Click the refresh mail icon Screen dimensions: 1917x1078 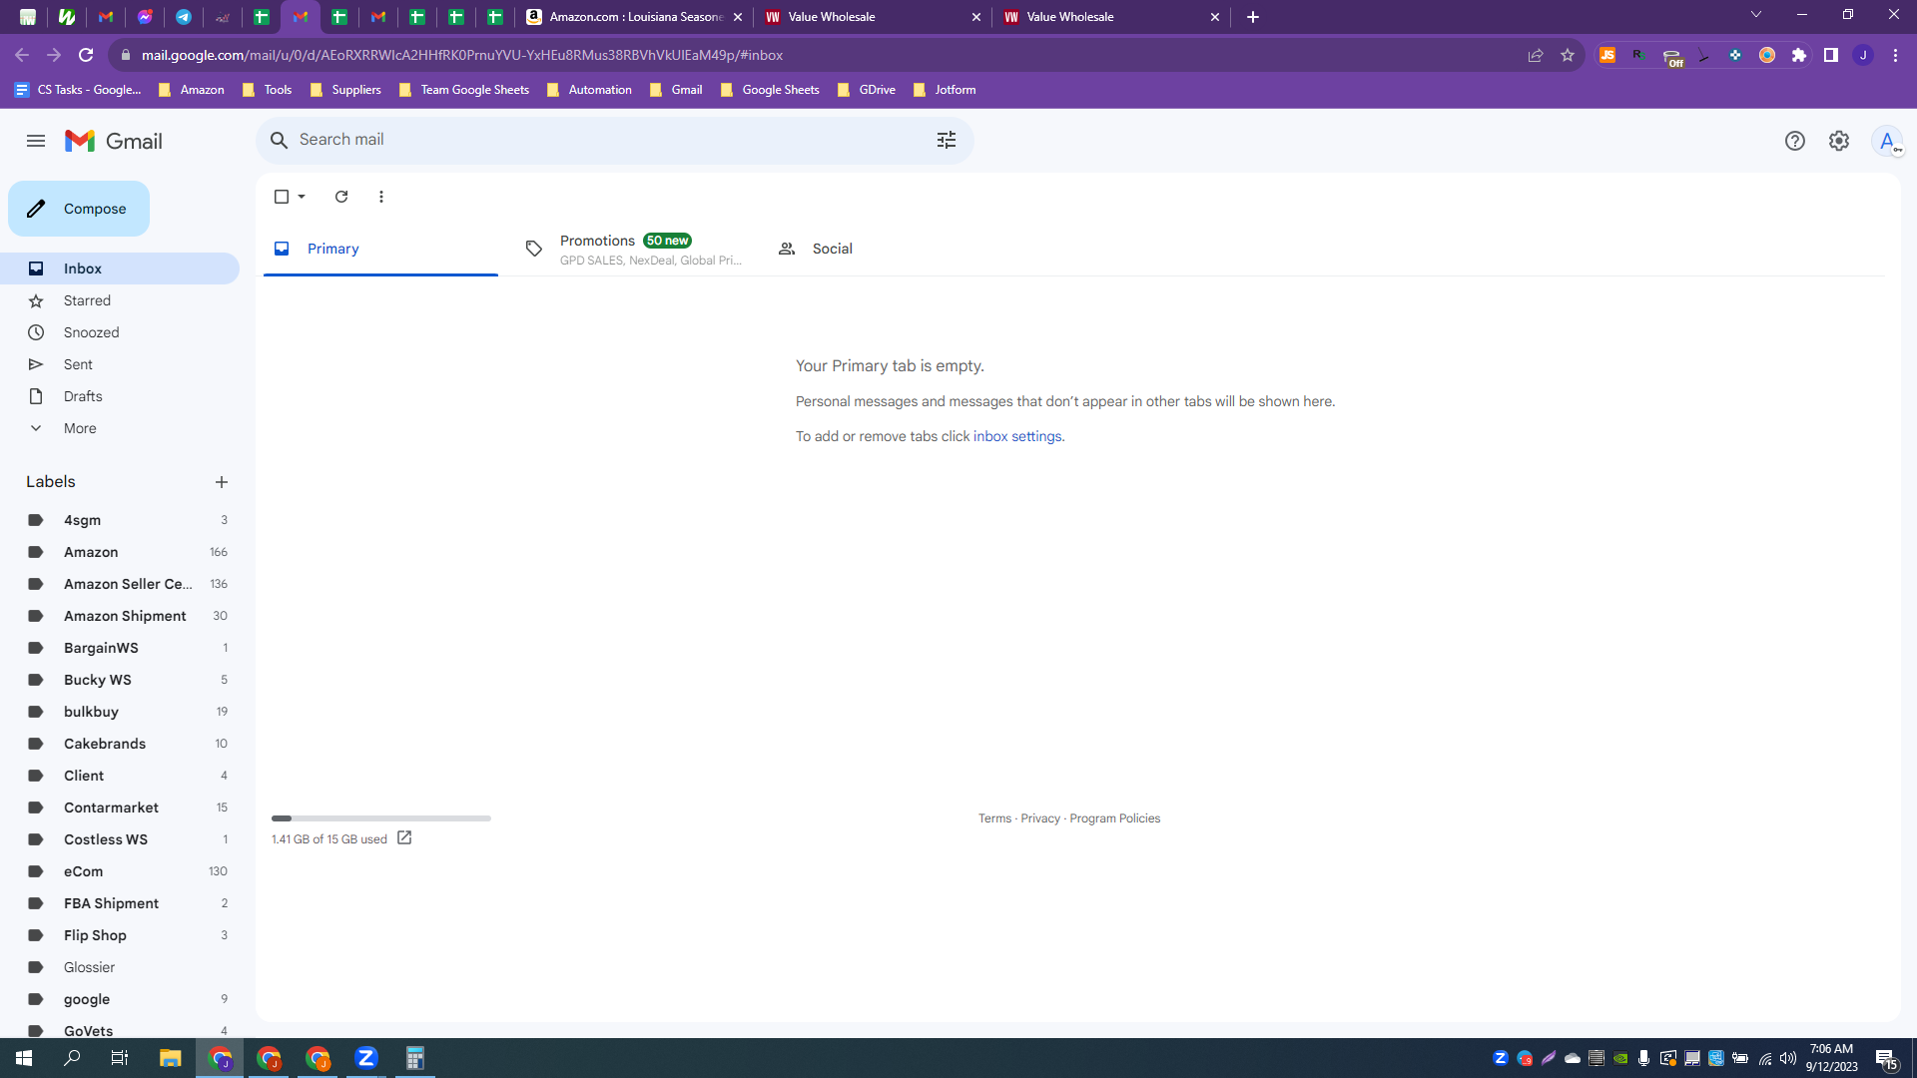click(x=341, y=197)
